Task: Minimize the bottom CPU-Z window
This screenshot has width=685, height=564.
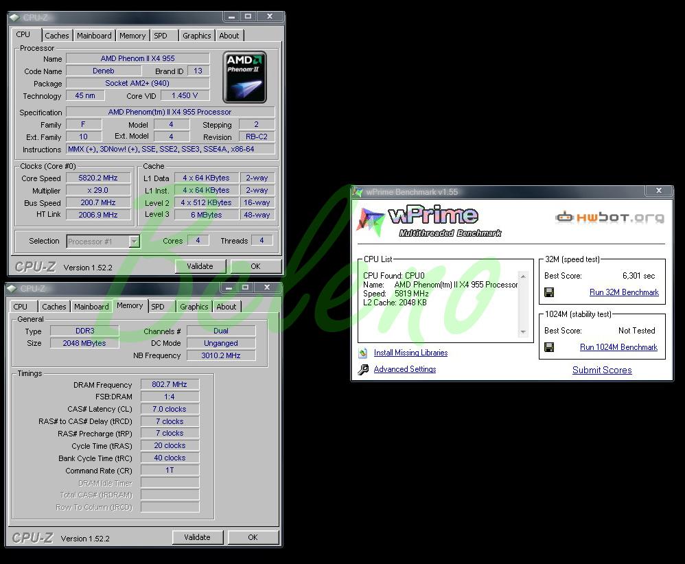Action: pos(229,287)
